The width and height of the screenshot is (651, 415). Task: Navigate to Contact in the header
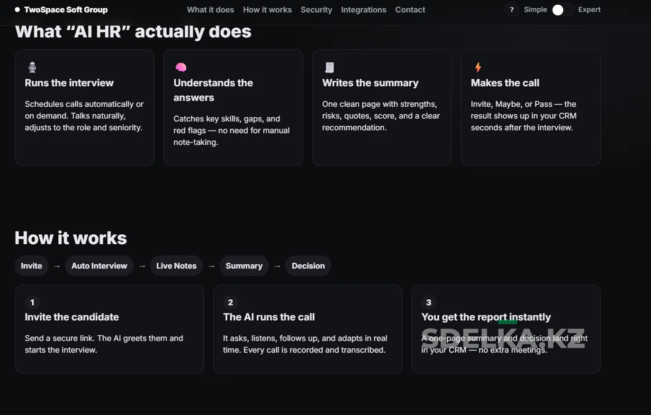[410, 9]
